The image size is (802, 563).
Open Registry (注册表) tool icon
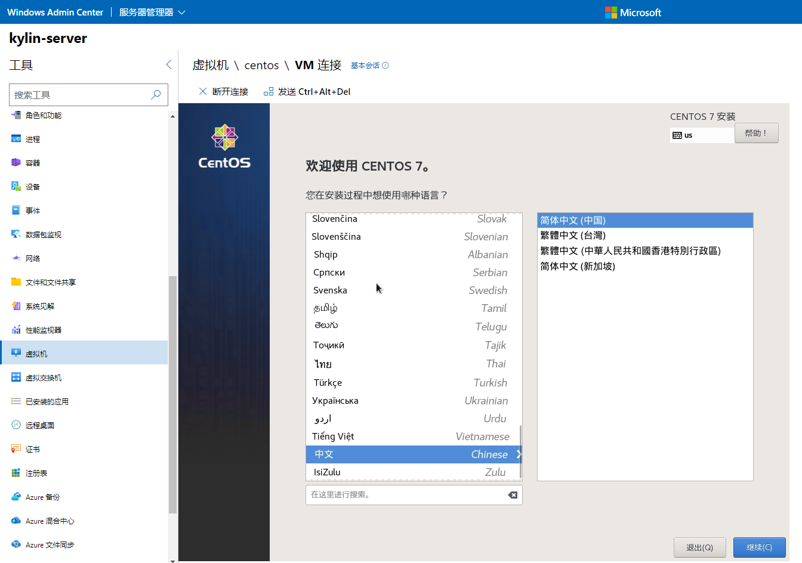tap(16, 473)
